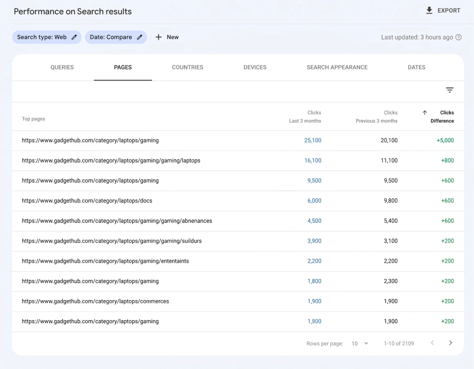This screenshot has width=474, height=369.
Task: Click the Export download icon
Action: [429, 11]
